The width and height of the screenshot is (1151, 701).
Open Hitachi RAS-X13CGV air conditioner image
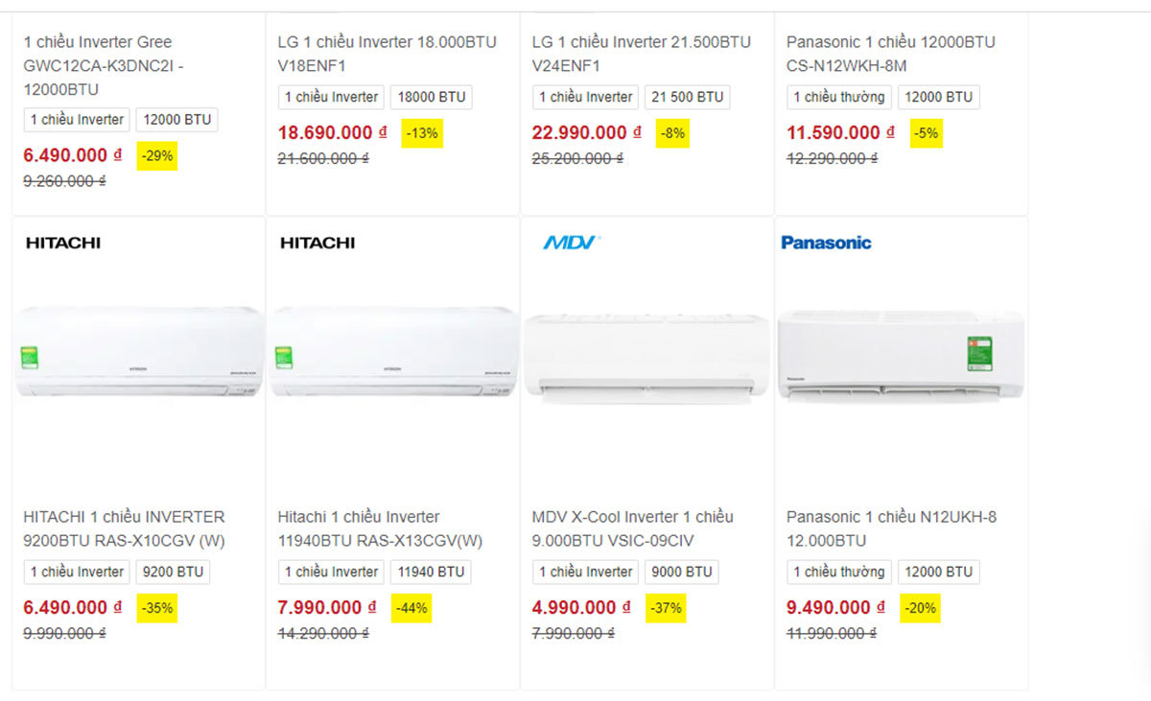[392, 353]
